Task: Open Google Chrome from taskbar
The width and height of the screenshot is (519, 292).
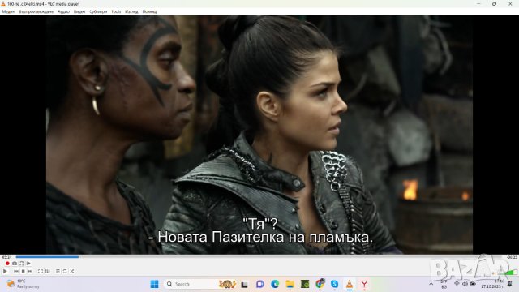Action: tap(320, 284)
